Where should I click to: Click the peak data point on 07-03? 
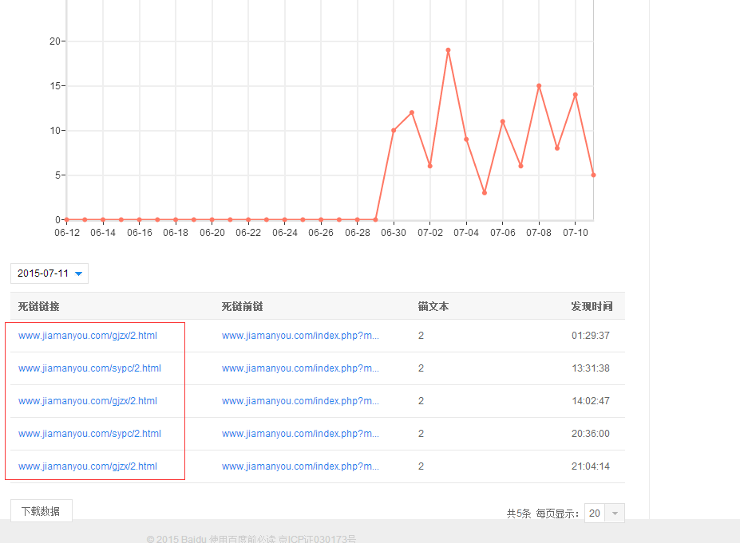tap(448, 50)
